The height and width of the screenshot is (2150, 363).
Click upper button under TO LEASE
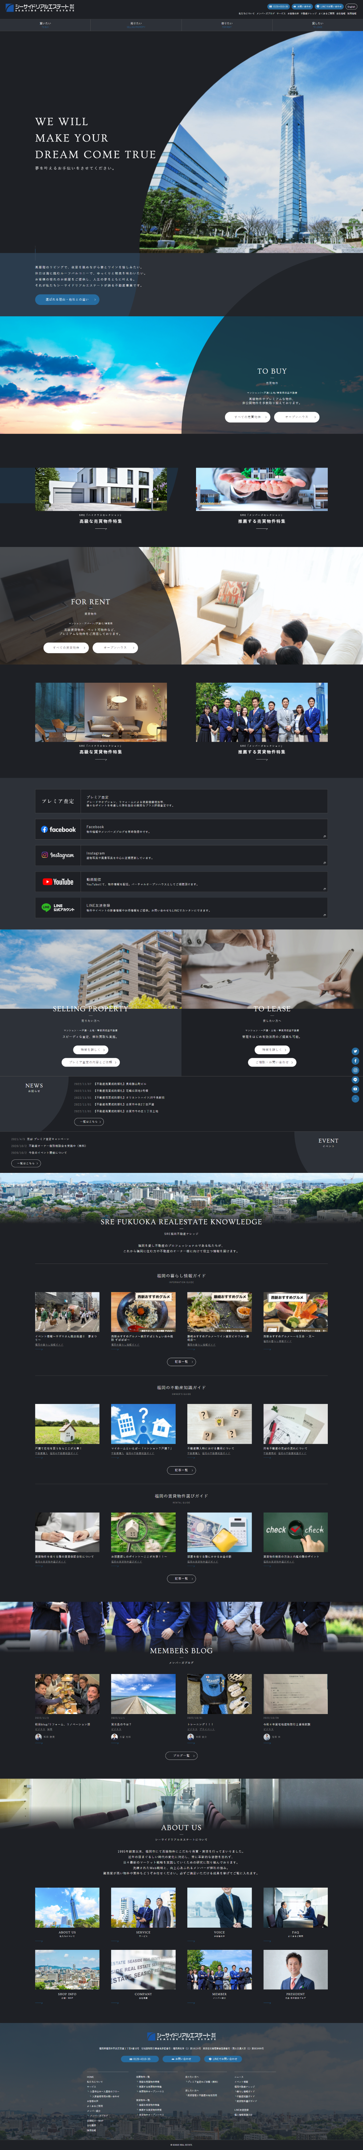(272, 1050)
